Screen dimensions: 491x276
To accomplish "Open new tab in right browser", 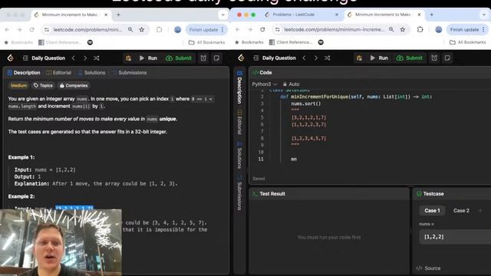I will coord(431,15).
